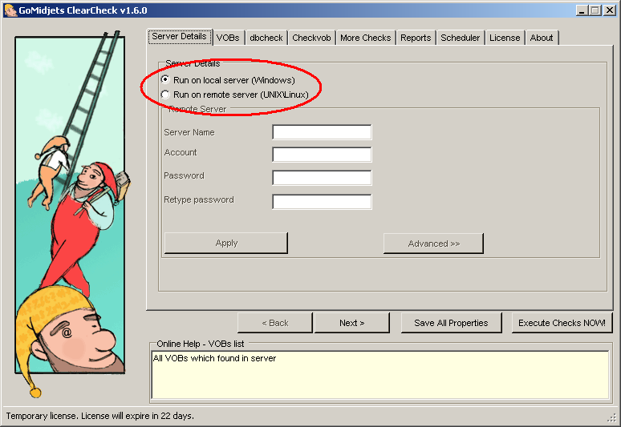Click Save All Properties button

coord(451,323)
